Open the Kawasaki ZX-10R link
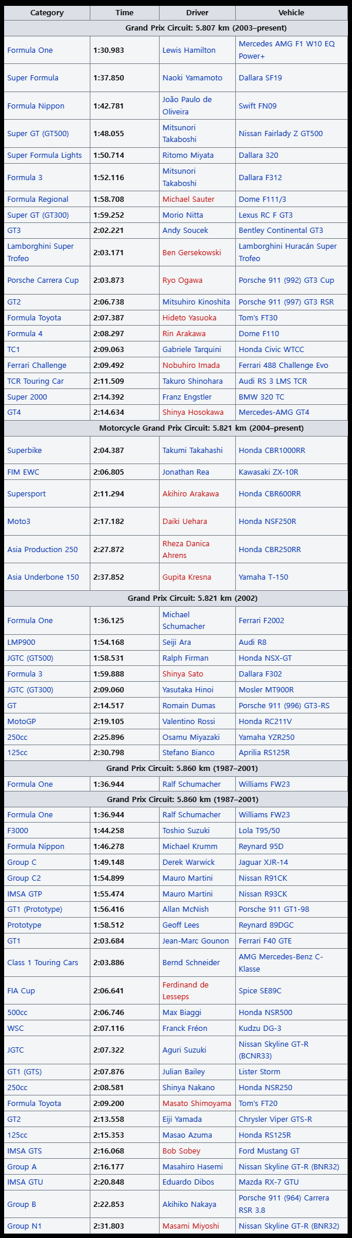The width and height of the screenshot is (352, 1238). [269, 472]
